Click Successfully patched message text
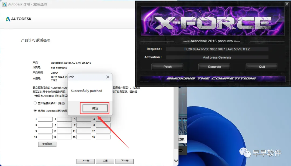 point(86,91)
